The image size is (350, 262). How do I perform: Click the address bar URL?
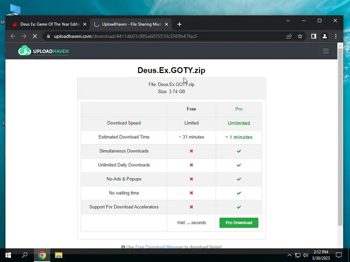tap(125, 36)
